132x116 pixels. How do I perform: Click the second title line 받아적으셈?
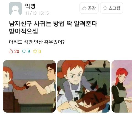tap(23, 31)
